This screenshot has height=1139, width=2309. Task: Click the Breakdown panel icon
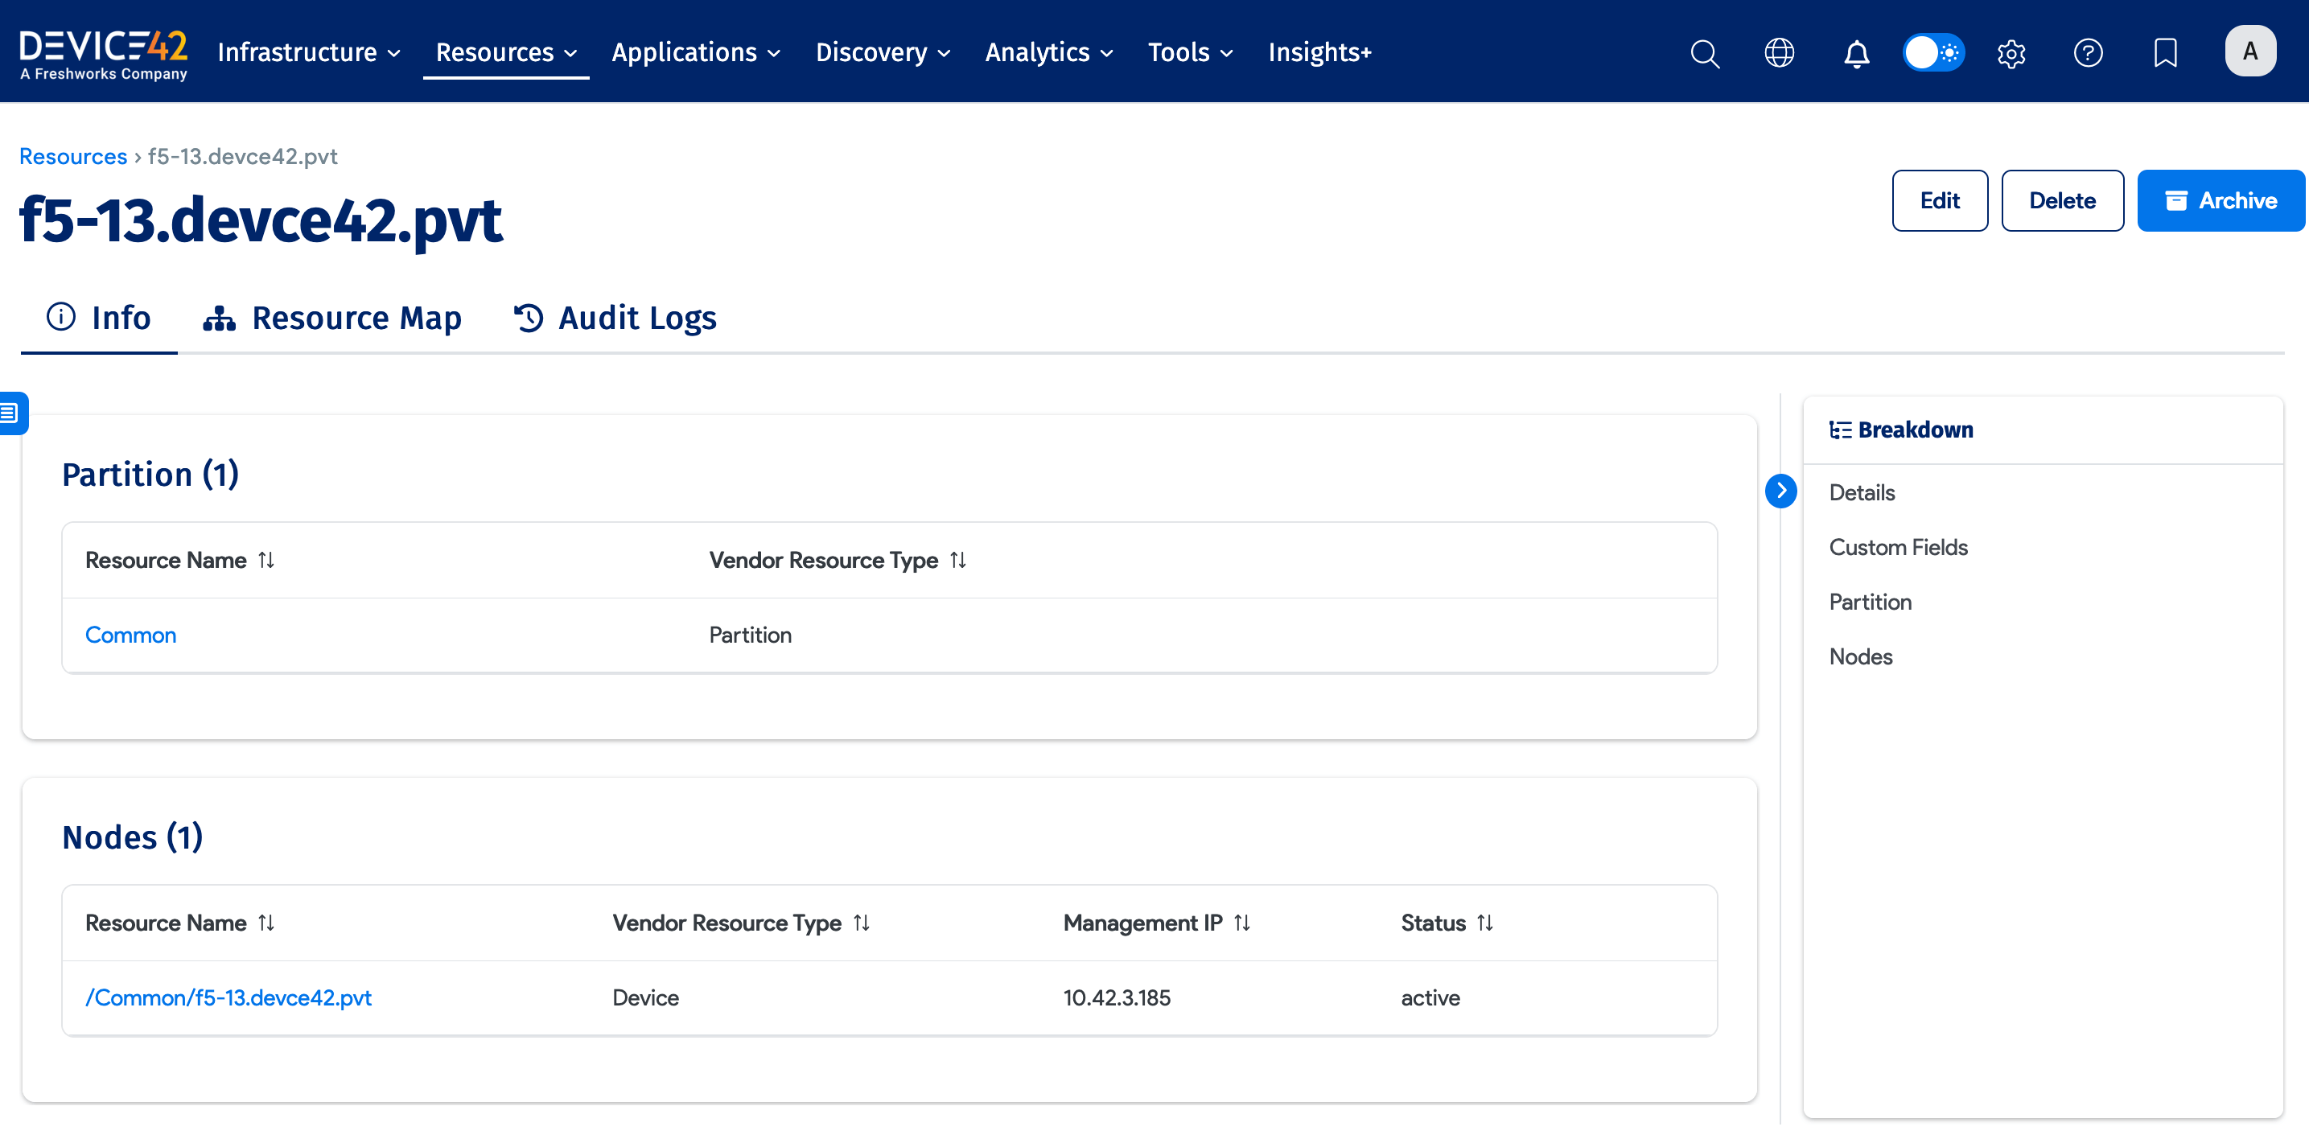pyautogui.click(x=1842, y=430)
